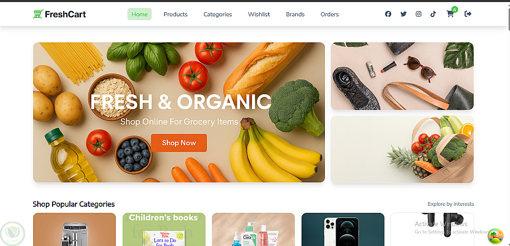Open the Brands page

[295, 14]
